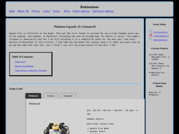Click the Dynamic Punch move

click(97, 131)
